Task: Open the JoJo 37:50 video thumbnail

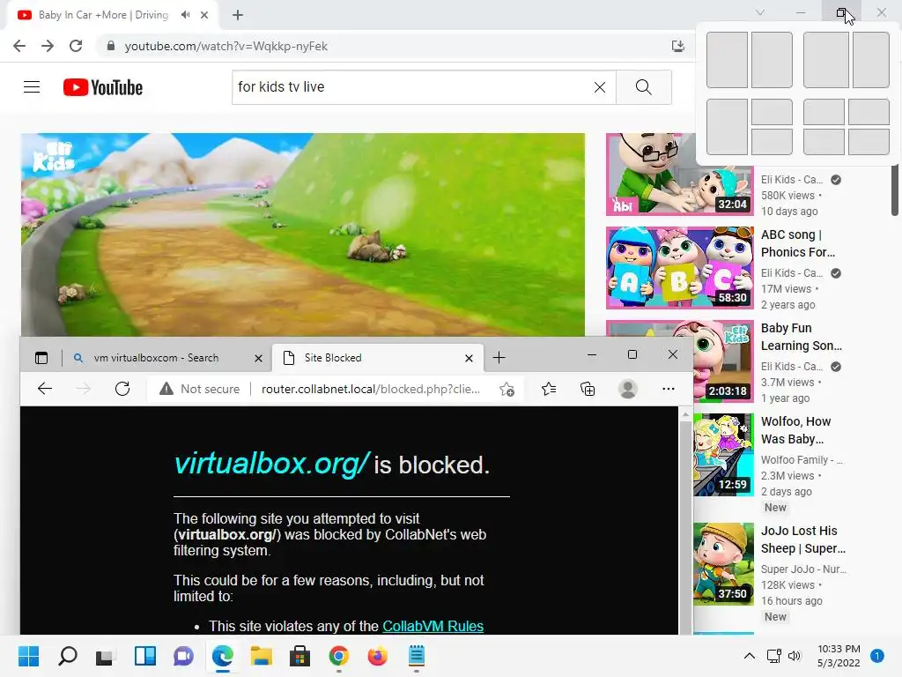Action: click(723, 563)
